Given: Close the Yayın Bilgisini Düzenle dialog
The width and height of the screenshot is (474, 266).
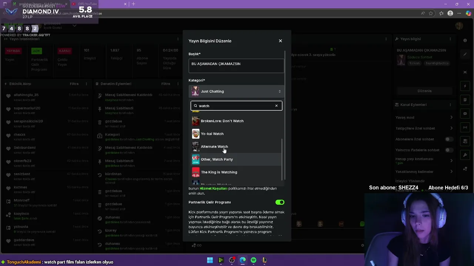Looking at the screenshot, I should pyautogui.click(x=280, y=41).
